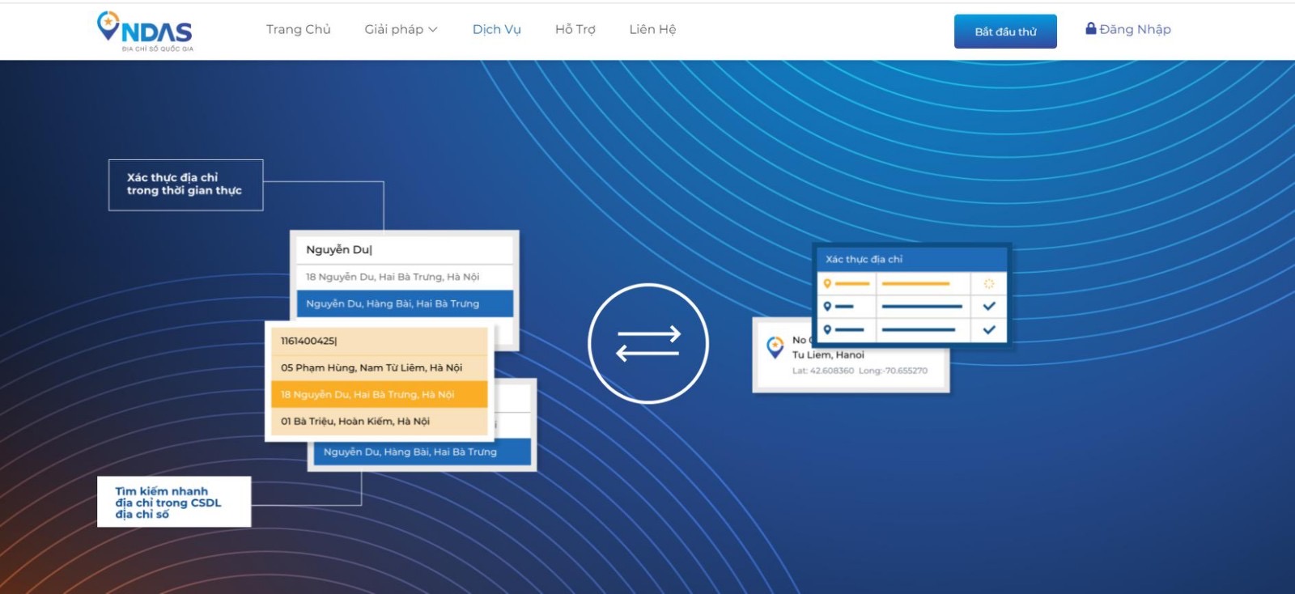Open the Trang Chủ menu item
This screenshot has width=1295, height=594.
(x=298, y=29)
